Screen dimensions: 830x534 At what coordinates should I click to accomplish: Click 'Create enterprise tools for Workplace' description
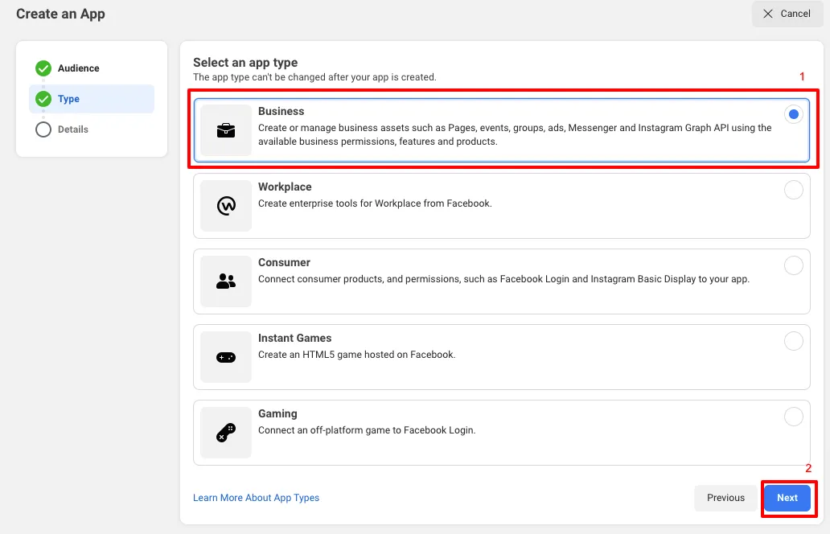375,203
